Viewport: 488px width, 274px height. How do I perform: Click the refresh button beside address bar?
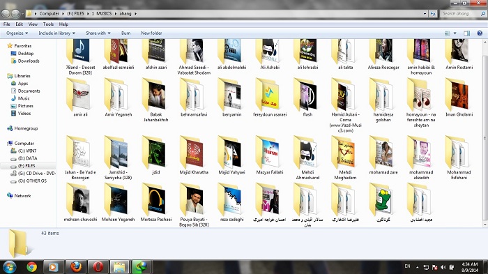(433, 14)
